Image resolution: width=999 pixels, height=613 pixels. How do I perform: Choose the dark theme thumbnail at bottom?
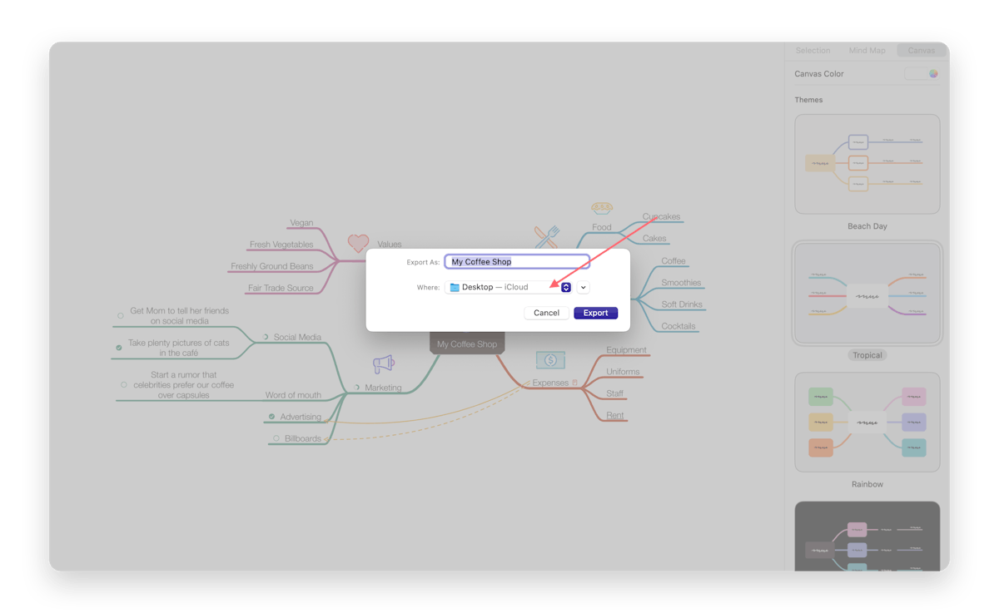867,536
